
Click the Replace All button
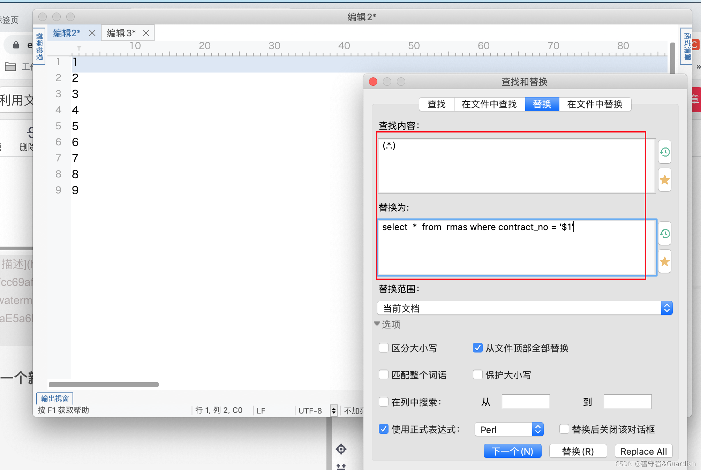(x=643, y=451)
